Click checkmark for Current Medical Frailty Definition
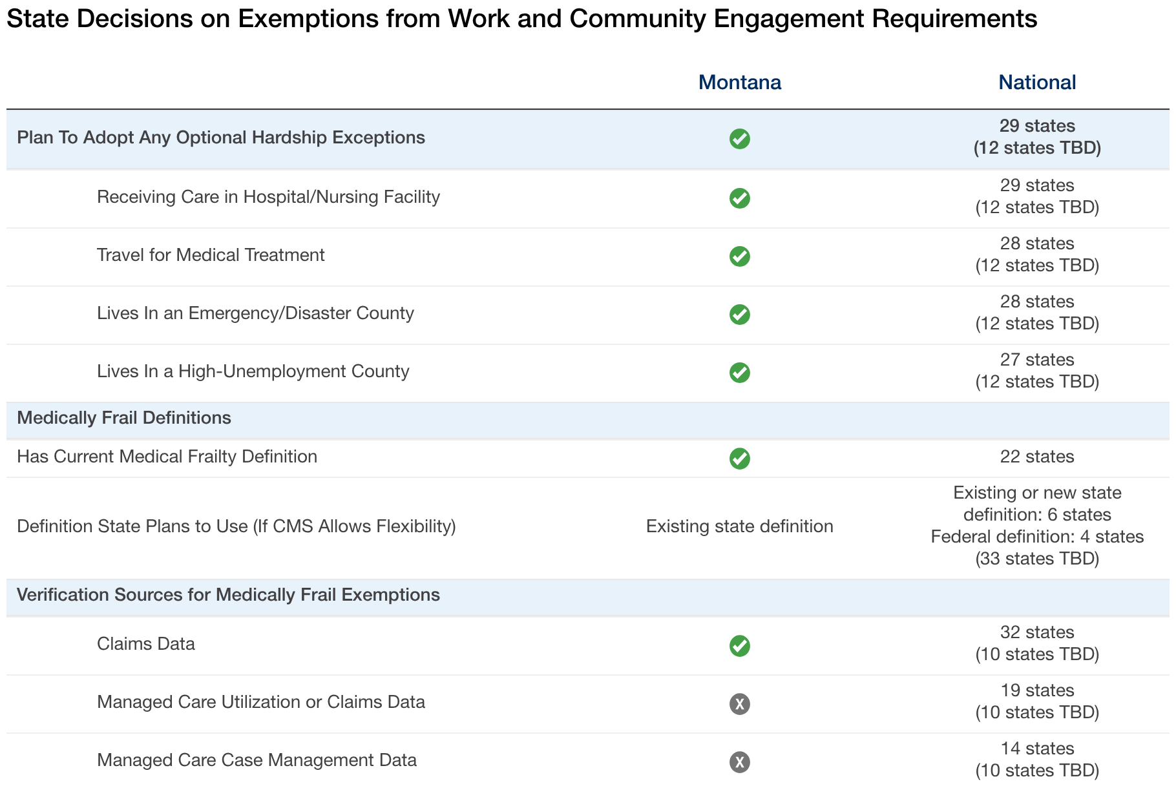 click(x=739, y=459)
